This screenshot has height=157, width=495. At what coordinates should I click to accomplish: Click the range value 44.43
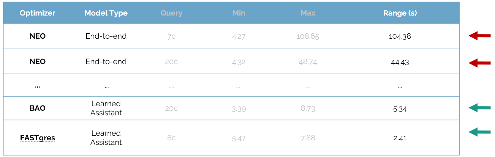pos(400,62)
